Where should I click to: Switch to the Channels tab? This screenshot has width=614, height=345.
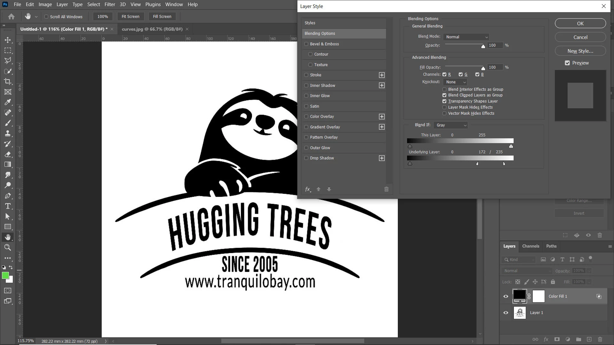(531, 246)
